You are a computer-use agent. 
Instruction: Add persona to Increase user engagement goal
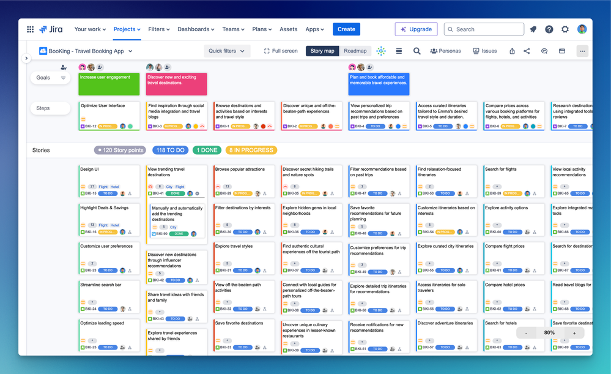tap(100, 67)
